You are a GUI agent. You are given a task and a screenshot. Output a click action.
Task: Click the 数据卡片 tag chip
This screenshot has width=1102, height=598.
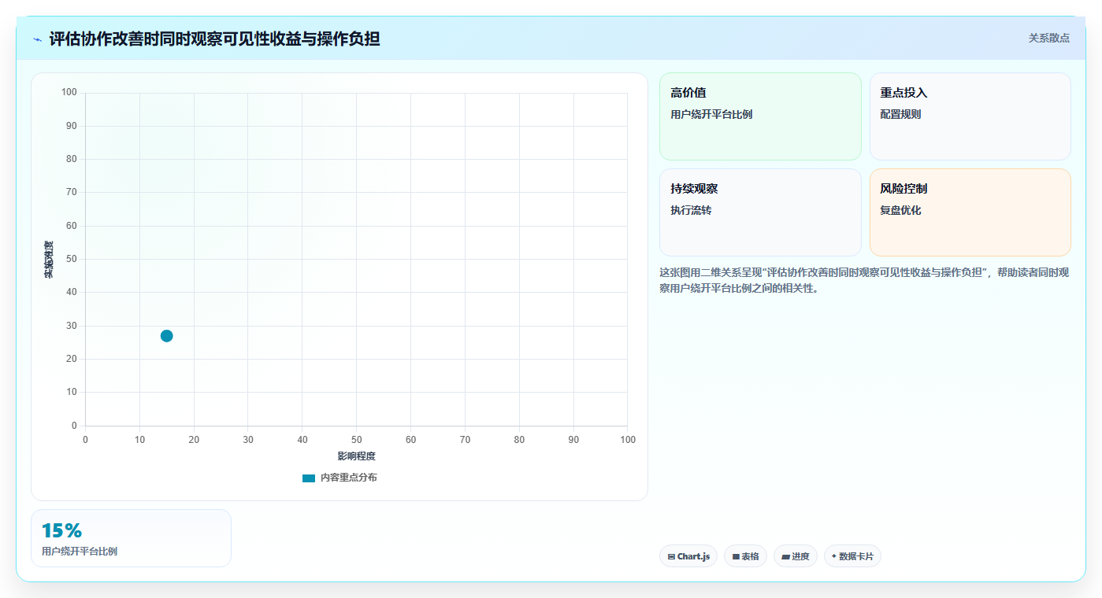(x=852, y=556)
